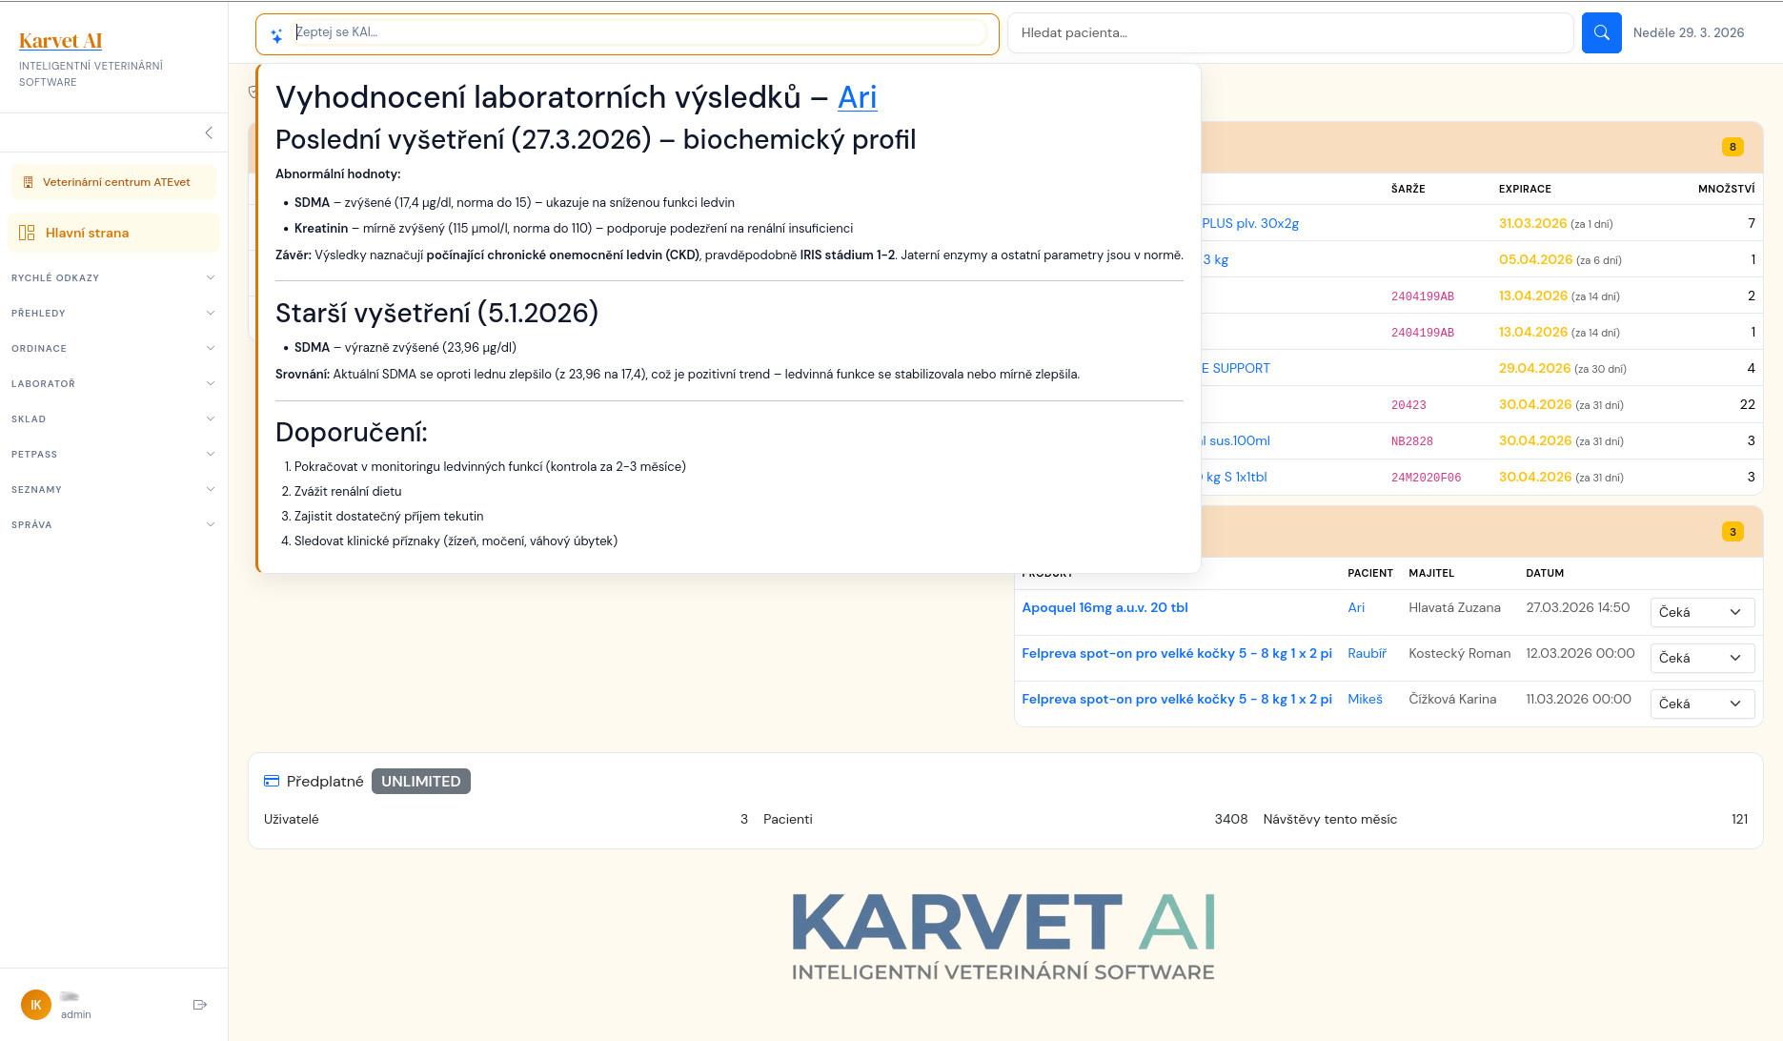Expand the Laboratoř menu section
Image resolution: width=1783 pixels, height=1041 pixels.
(x=113, y=383)
